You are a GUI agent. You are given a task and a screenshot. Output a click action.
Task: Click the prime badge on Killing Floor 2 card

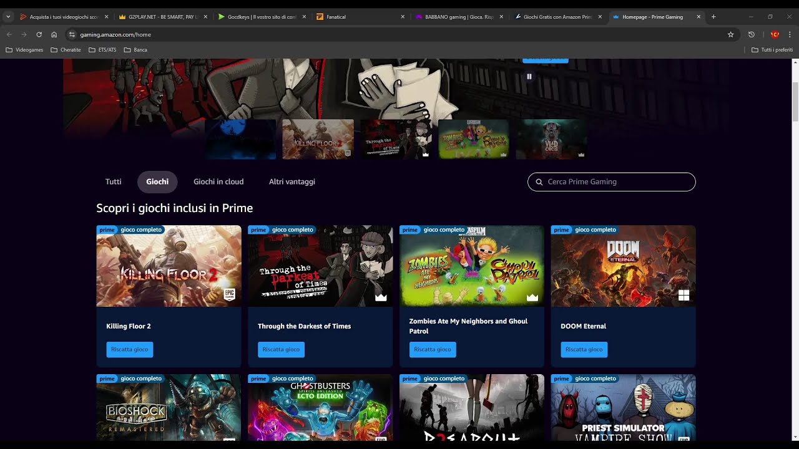point(107,229)
